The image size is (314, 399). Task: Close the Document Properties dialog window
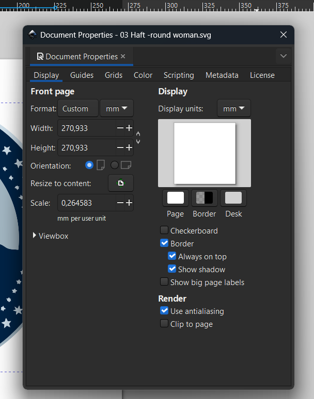284,35
